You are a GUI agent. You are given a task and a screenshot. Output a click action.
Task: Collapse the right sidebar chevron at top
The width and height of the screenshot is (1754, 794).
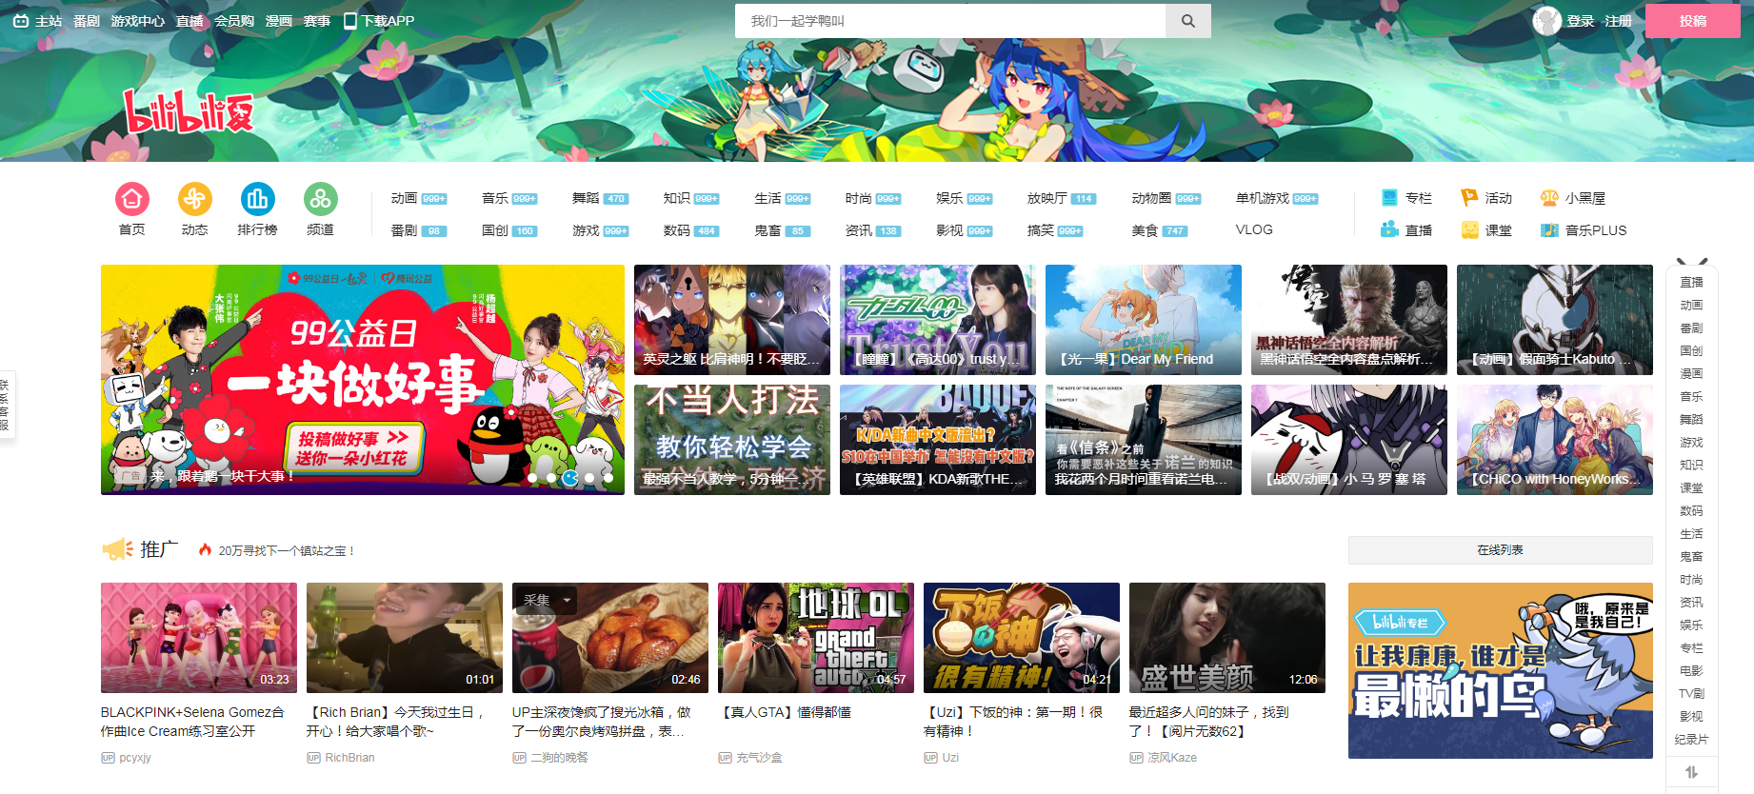(1691, 262)
